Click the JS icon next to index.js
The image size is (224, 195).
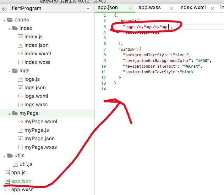(20, 37)
